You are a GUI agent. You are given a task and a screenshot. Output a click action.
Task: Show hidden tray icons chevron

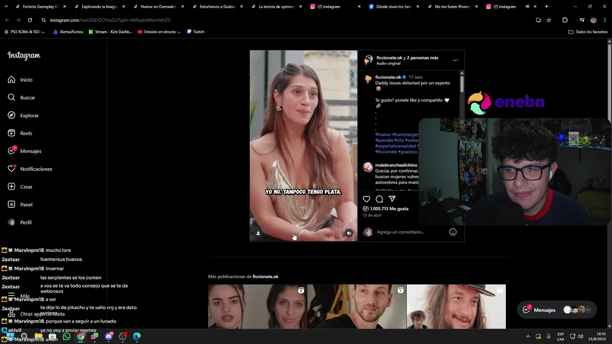tap(528, 336)
